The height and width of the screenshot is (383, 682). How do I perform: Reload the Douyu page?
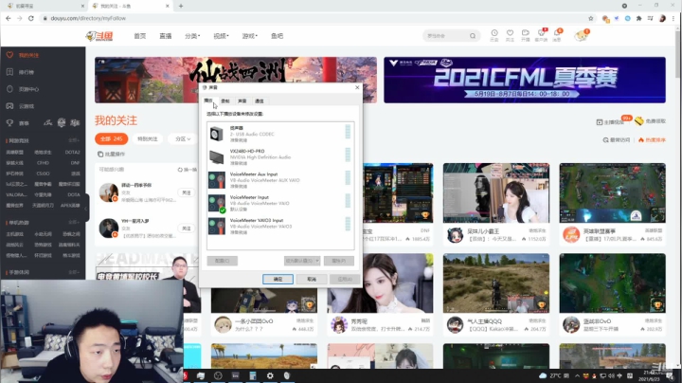click(x=31, y=18)
